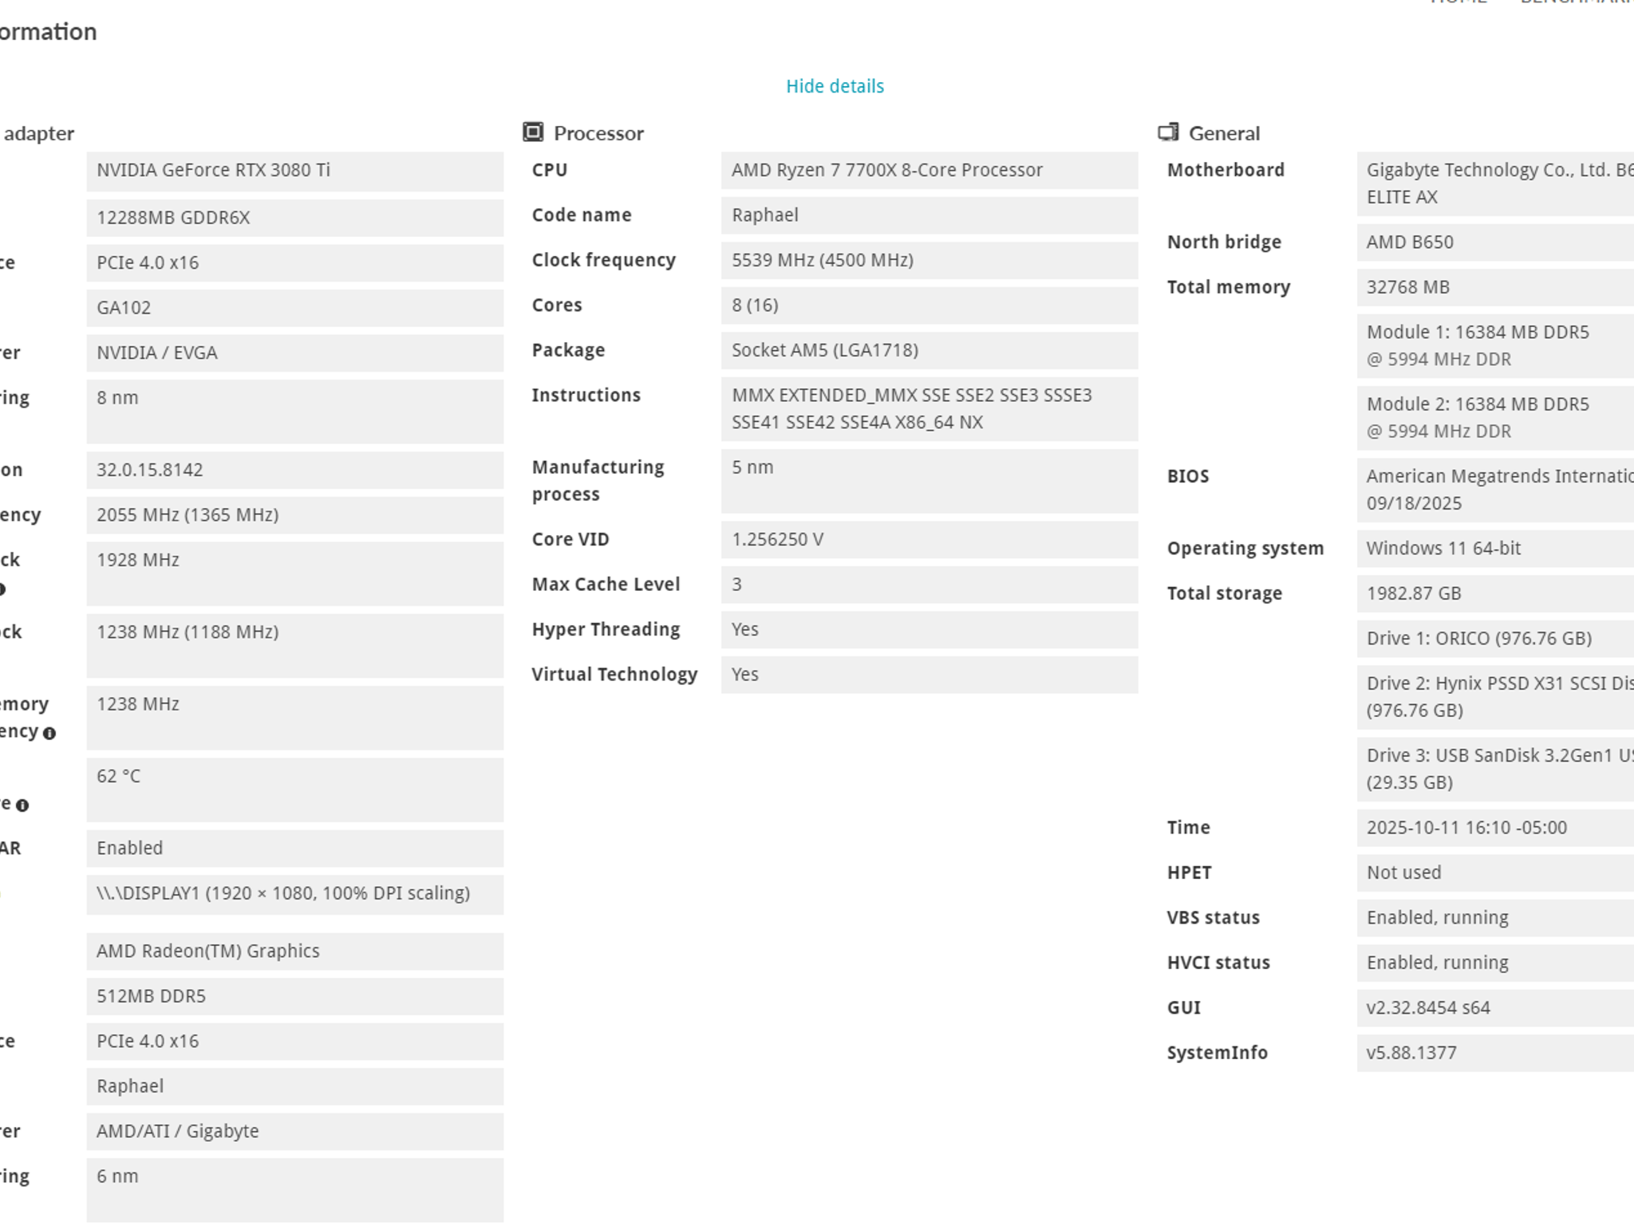This screenshot has height=1225, width=1634.
Task: Click the Clock frequency label
Action: click(603, 261)
